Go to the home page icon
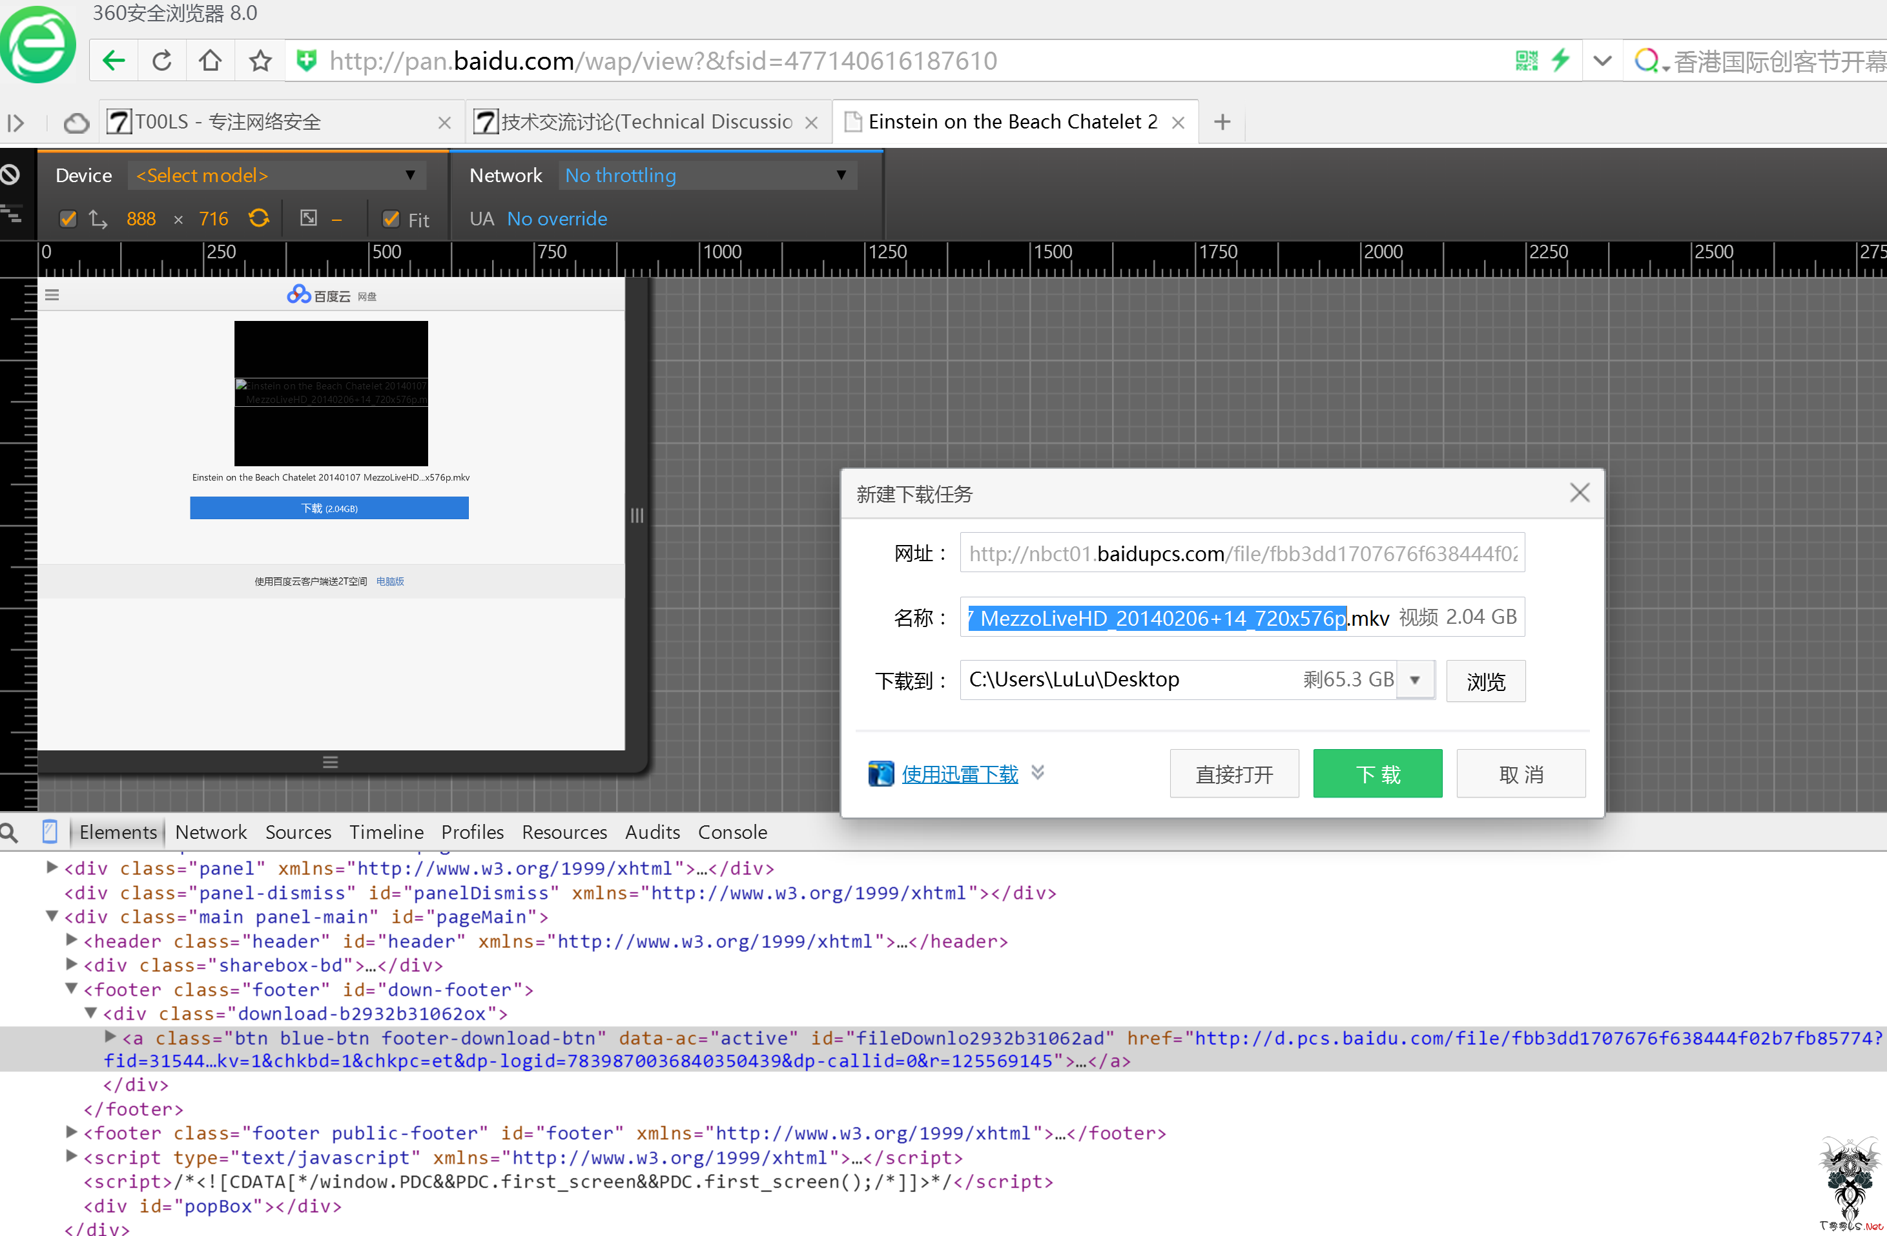 (x=211, y=61)
